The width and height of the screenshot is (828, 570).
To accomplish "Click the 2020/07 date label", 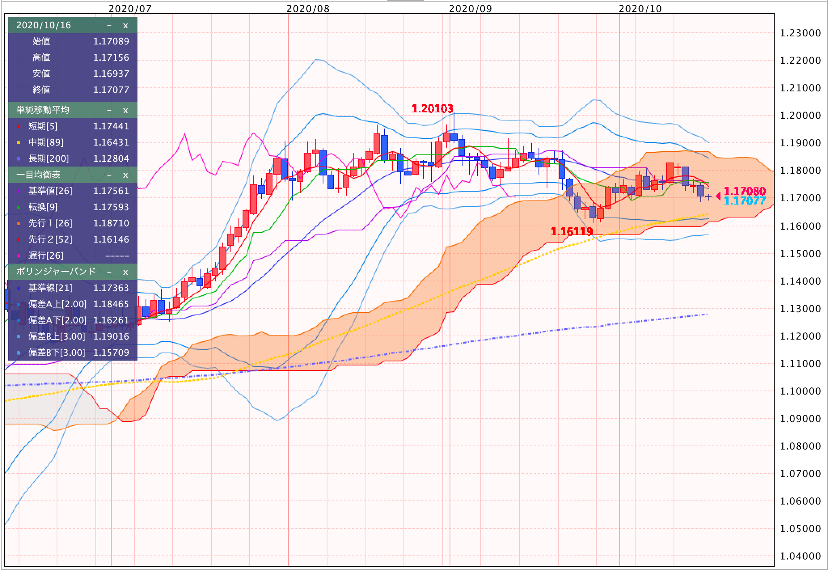I will tap(130, 8).
